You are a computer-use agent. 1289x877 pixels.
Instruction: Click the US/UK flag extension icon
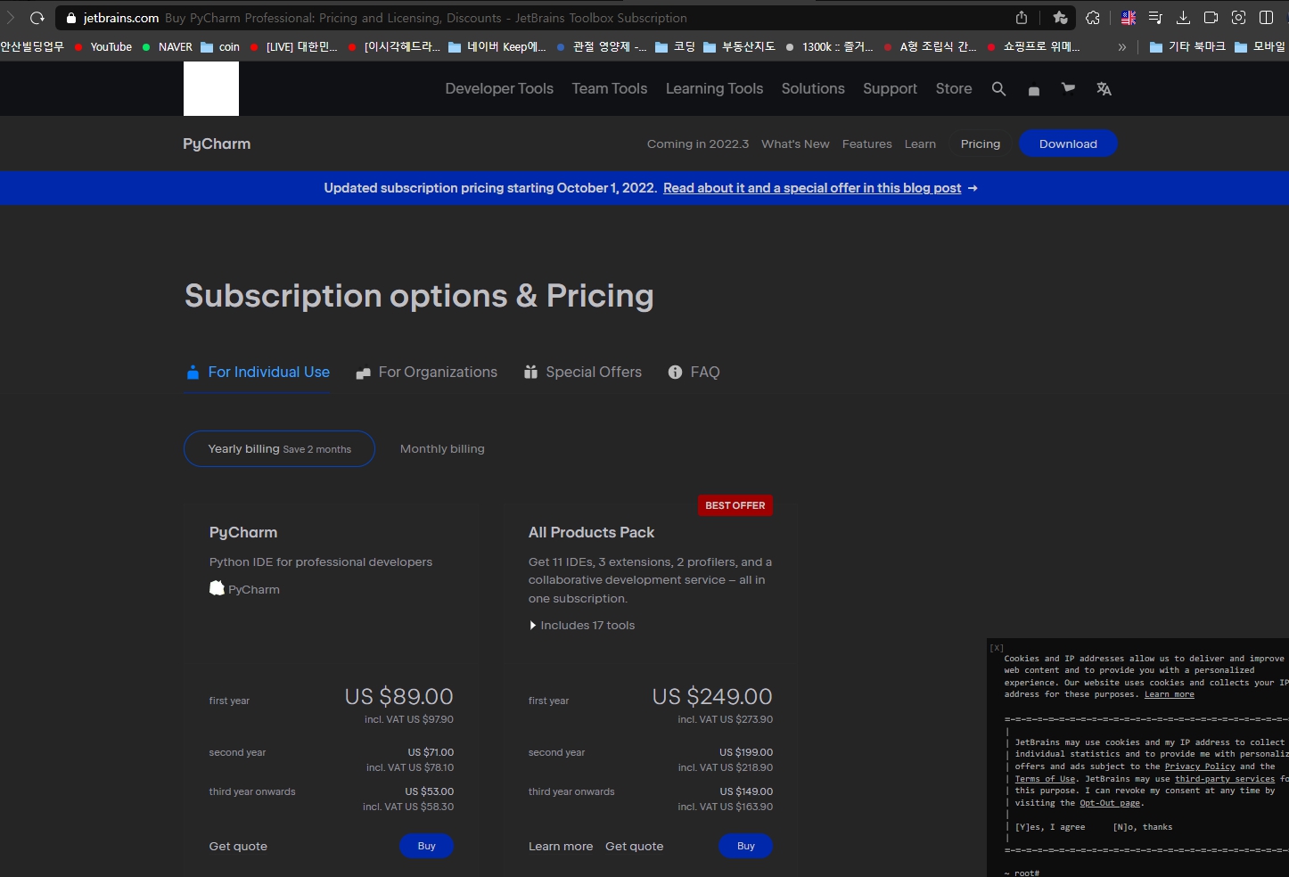coord(1129,18)
